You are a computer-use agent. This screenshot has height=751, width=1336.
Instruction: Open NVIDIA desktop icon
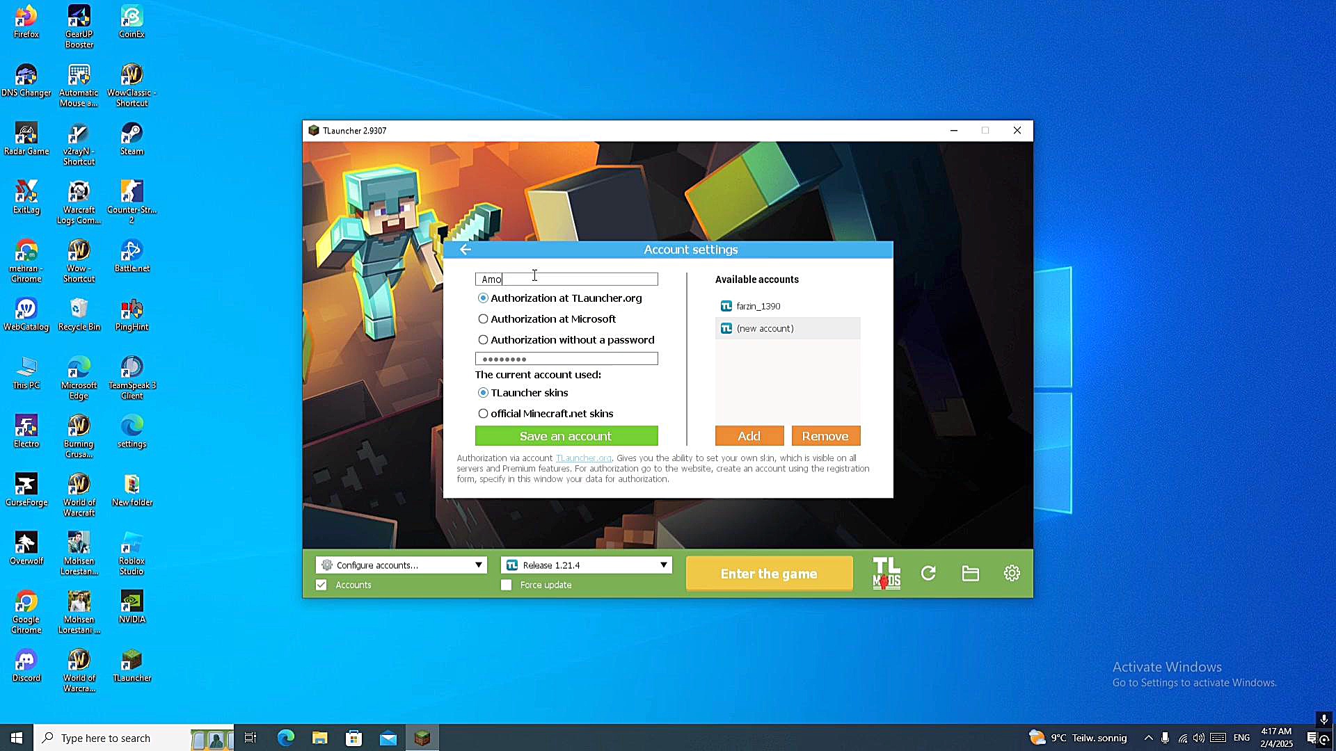132,607
